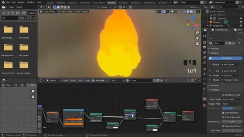The image size is (244, 137).
Task: Click the file browser search field
Action: (x=10, y=18)
